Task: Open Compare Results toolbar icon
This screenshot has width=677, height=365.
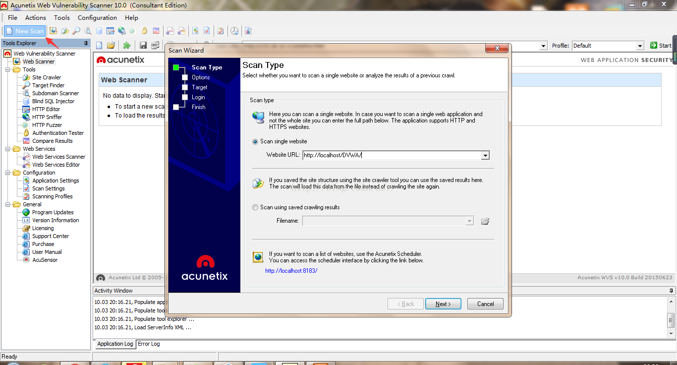Action: pos(156,31)
